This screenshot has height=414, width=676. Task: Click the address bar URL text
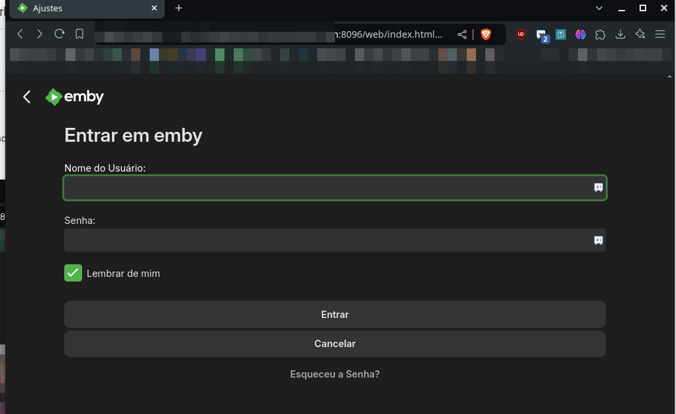389,34
